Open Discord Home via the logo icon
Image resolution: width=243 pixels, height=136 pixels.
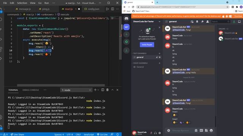coord(126,19)
